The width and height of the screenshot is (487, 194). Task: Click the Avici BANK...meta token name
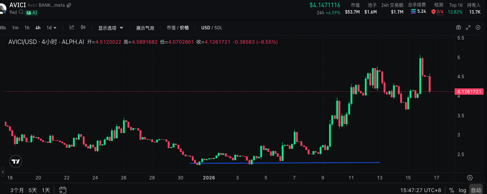(46, 5)
